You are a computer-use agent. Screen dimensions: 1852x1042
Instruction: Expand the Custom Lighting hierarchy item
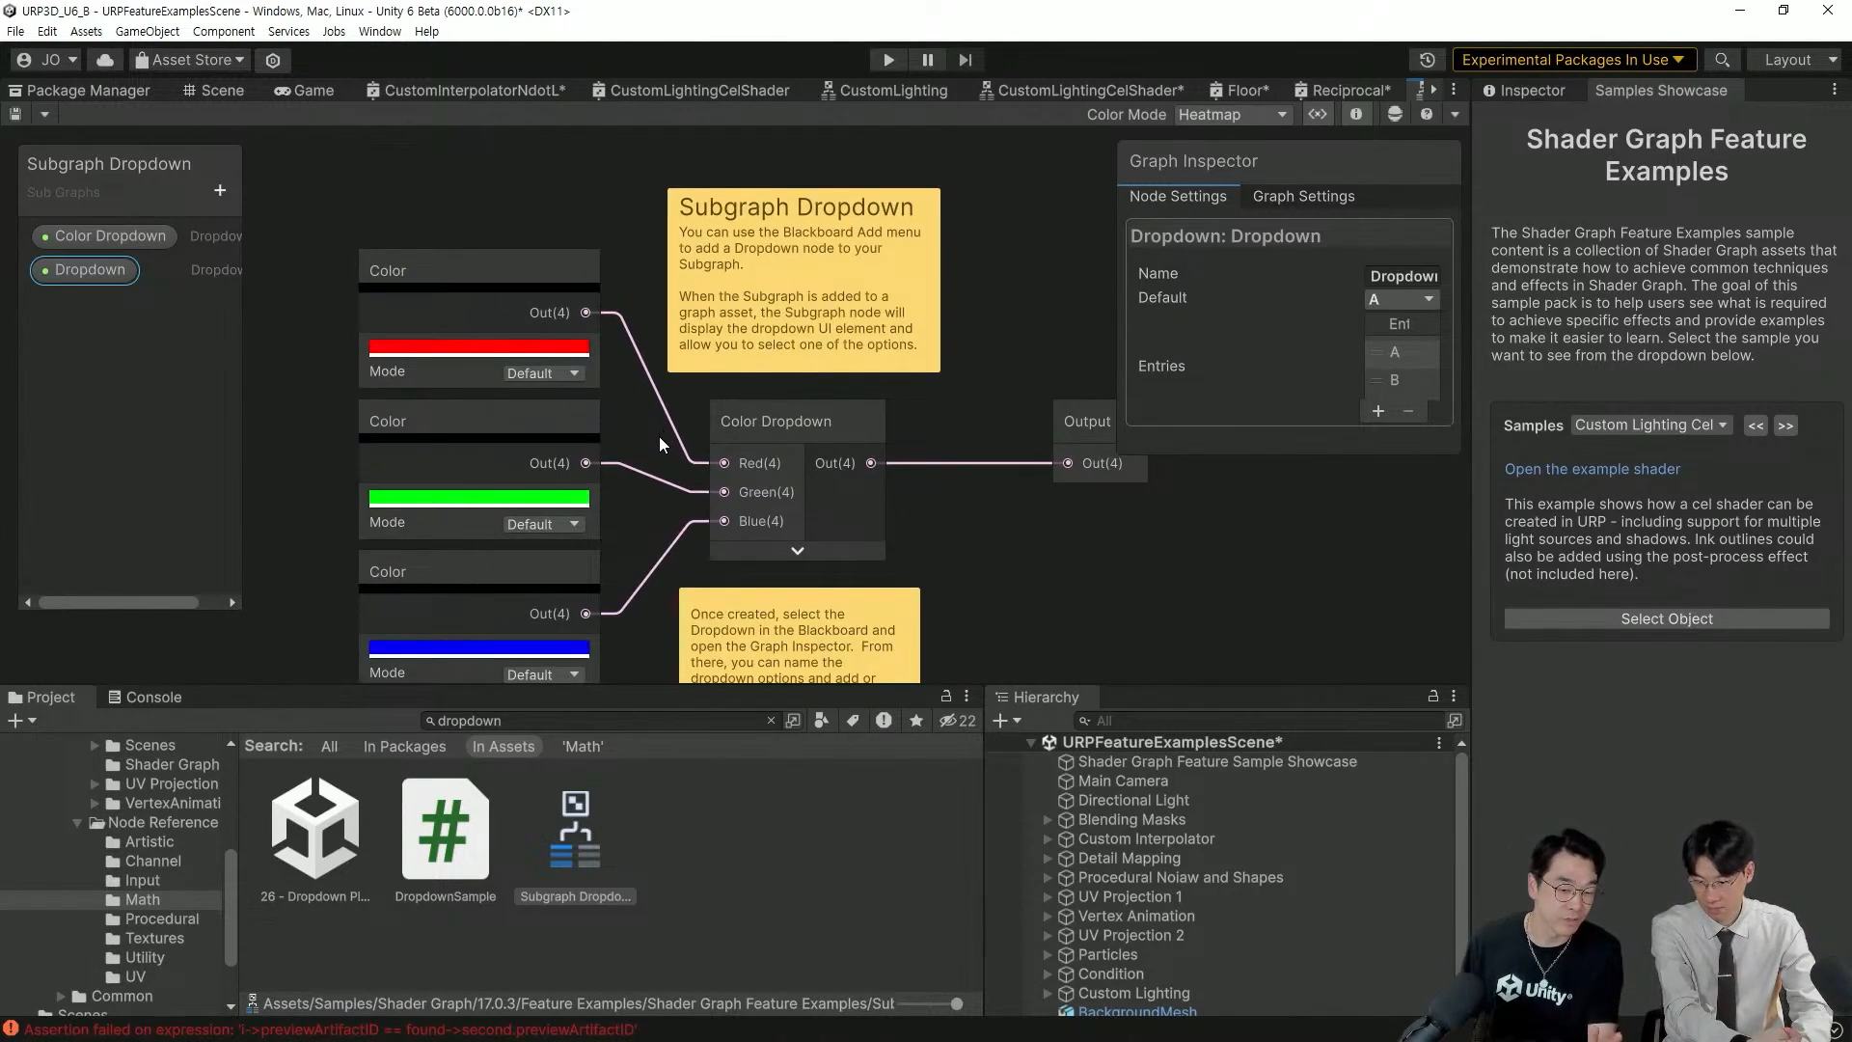[x=1048, y=994]
